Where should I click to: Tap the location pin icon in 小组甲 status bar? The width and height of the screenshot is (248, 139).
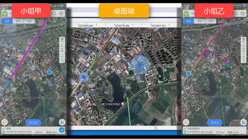pos(4,132)
